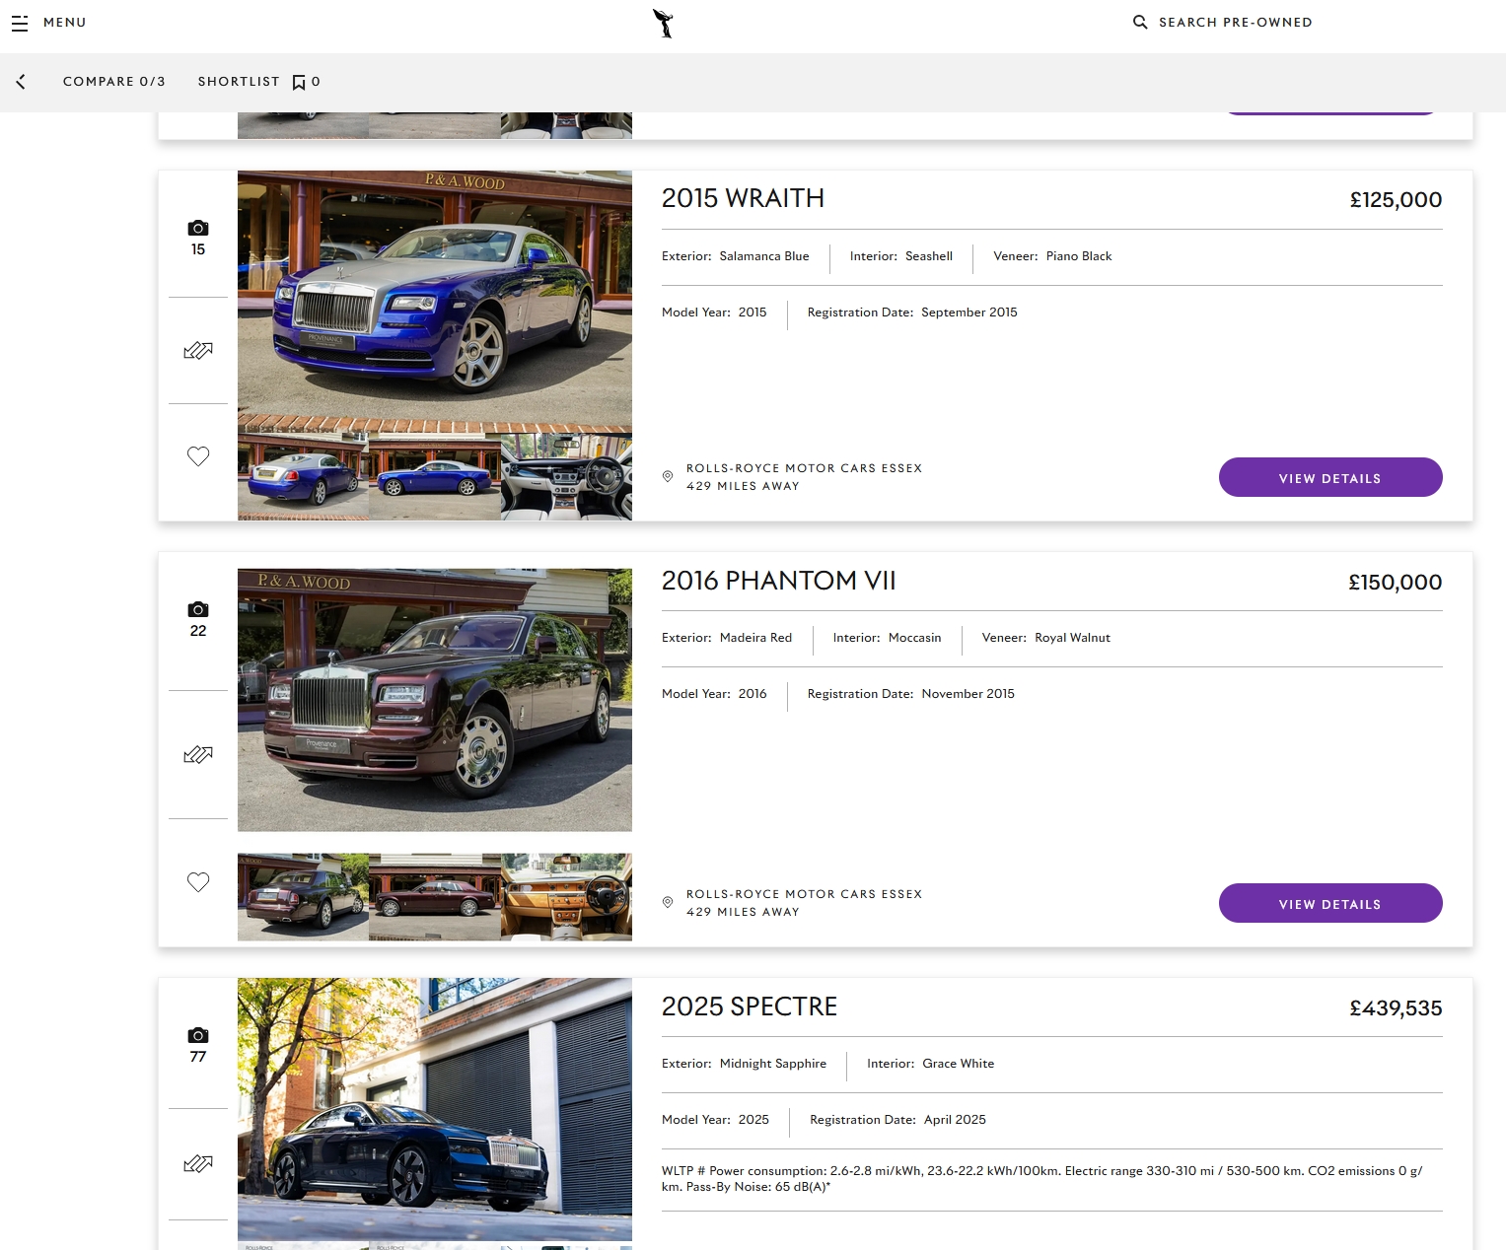View details for the 2016 Phantom VII
1506x1250 pixels.
click(x=1330, y=903)
